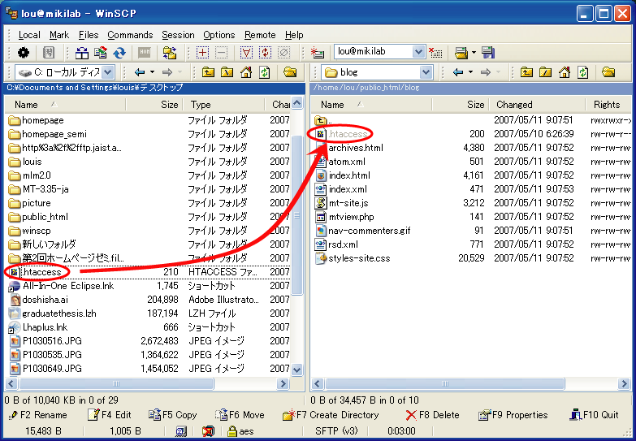636x441 pixels.
Task: Click remote panel horizontal scrollbar thumb
Action: 445,383
